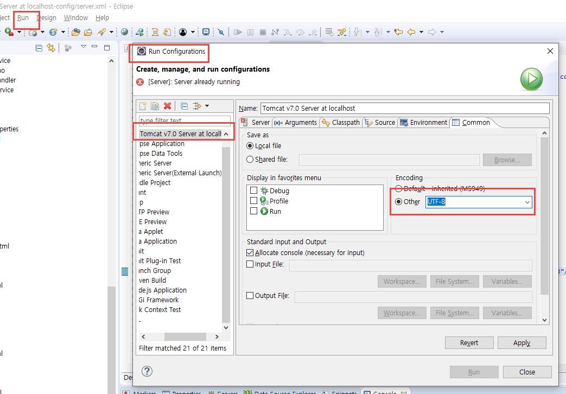
Task: Open the filter icon's dropdown arrow
Action: [207, 106]
